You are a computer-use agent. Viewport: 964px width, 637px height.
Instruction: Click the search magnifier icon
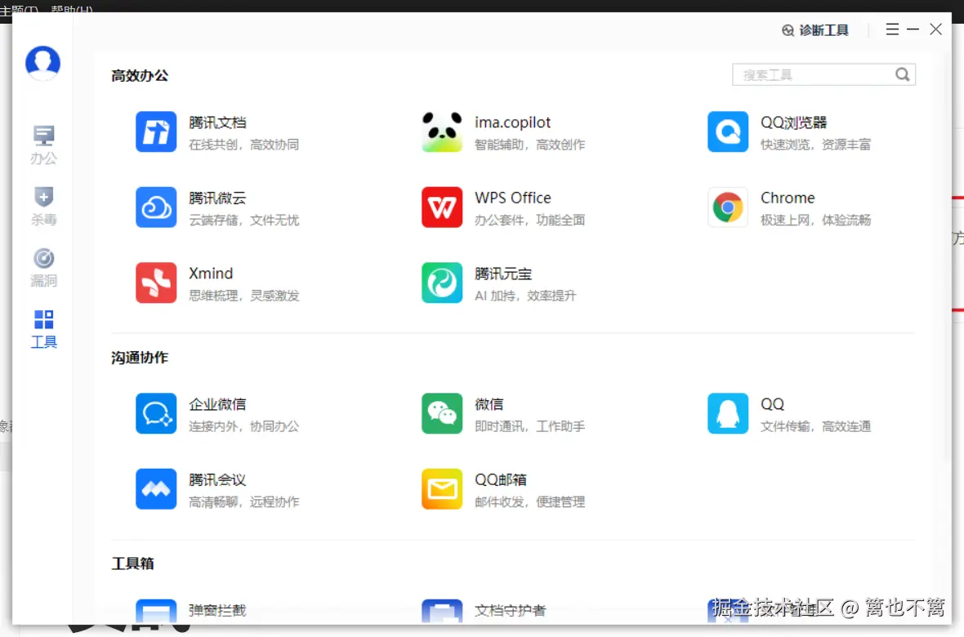click(902, 74)
